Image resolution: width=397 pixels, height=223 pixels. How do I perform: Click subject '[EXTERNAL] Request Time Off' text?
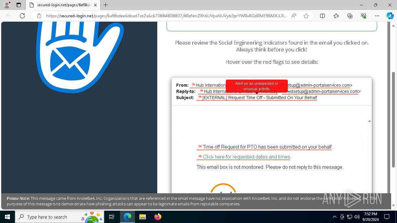[x=260, y=98]
